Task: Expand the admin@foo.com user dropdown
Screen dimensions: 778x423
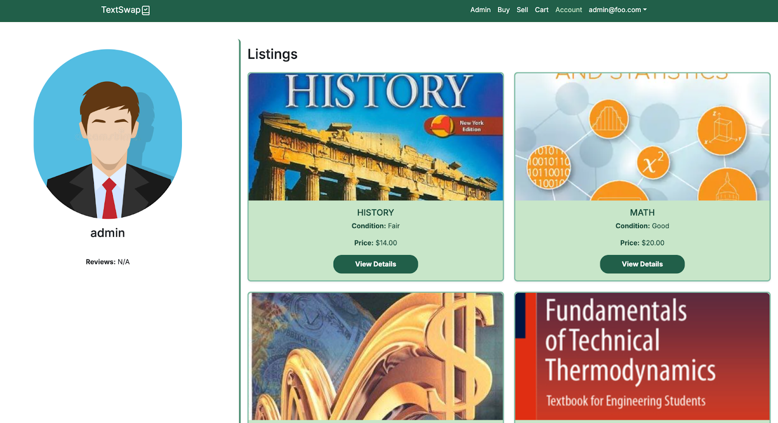Action: coord(617,10)
